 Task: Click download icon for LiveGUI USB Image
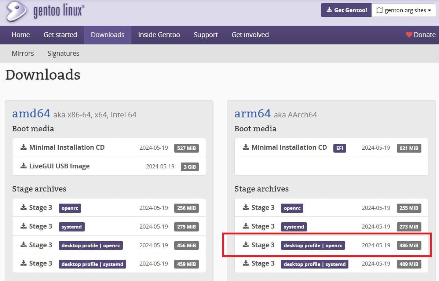point(23,166)
